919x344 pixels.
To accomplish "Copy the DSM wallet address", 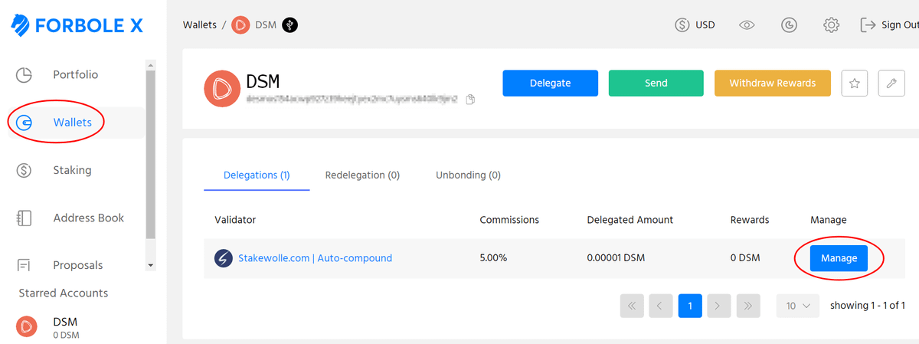I will (x=470, y=100).
